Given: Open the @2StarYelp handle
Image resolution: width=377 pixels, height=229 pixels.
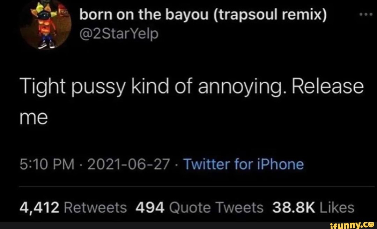Looking at the screenshot, I should coord(119,34).
